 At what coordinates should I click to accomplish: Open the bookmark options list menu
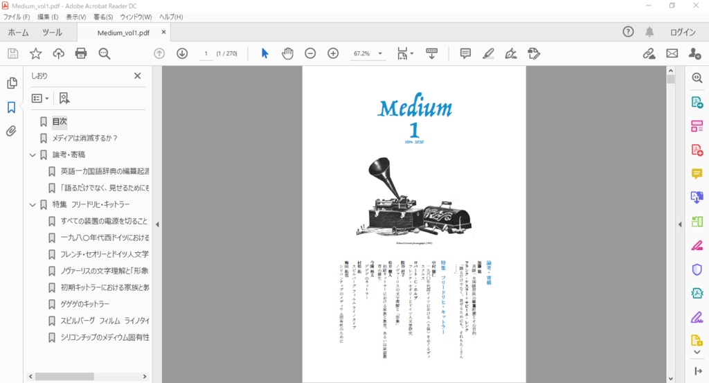[x=39, y=98]
